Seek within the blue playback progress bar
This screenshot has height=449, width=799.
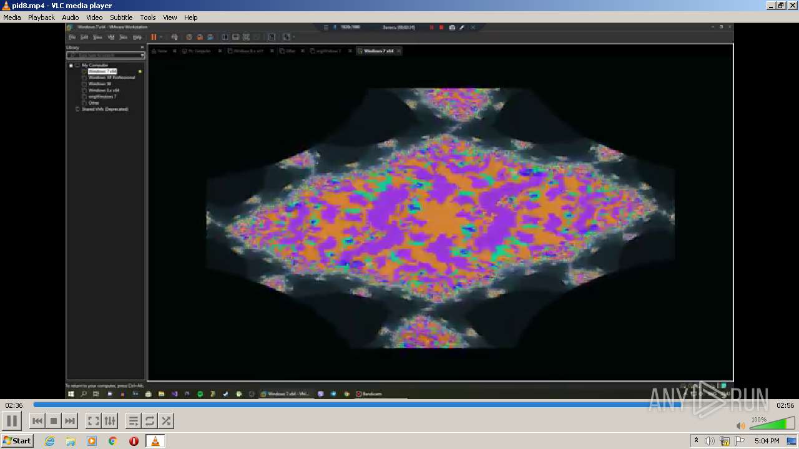[399, 405]
